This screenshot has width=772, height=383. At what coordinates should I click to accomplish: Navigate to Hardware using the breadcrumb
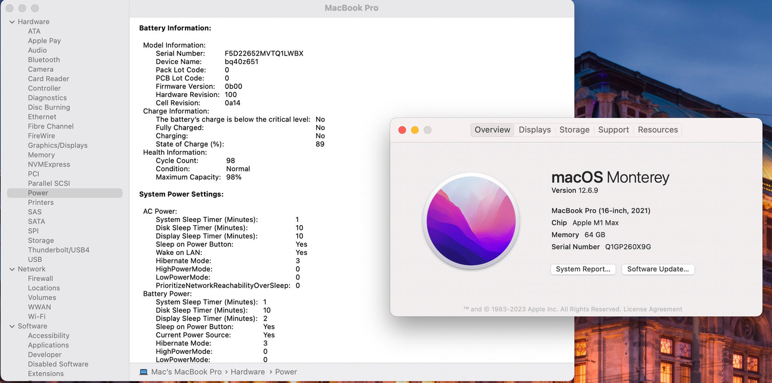pyautogui.click(x=247, y=371)
